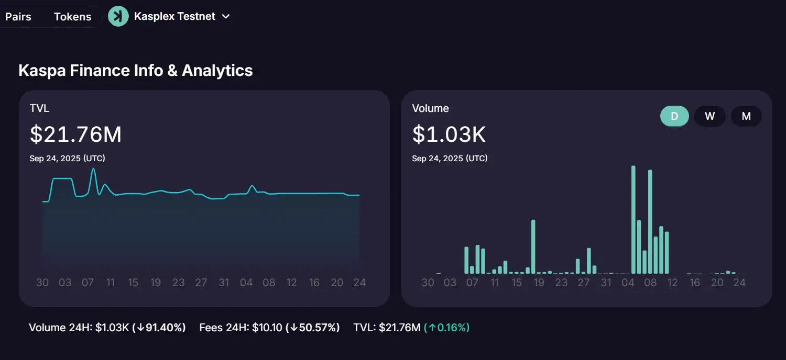Select the weekly W volume interval
786x360 pixels.
[710, 116]
